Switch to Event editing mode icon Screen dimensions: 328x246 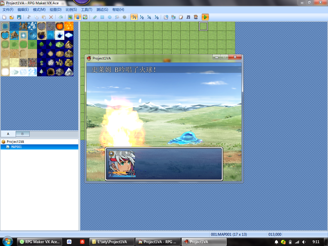78,17
